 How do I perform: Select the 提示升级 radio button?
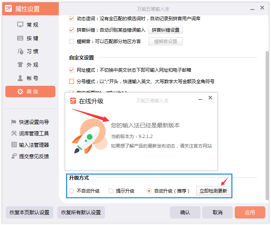tap(111, 191)
